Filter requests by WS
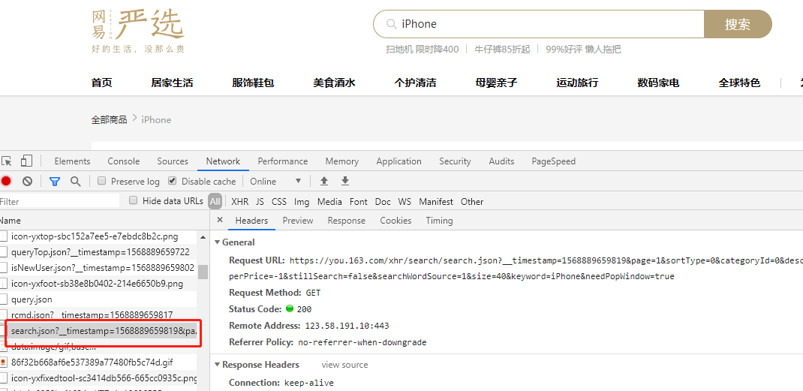This screenshot has width=803, height=391. coord(405,202)
